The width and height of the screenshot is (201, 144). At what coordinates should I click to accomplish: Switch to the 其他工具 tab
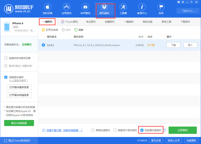tap(166, 22)
